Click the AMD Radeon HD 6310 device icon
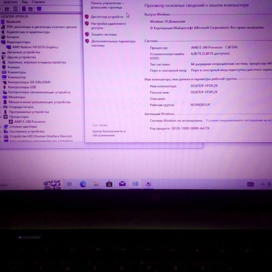 [x=9, y=47]
